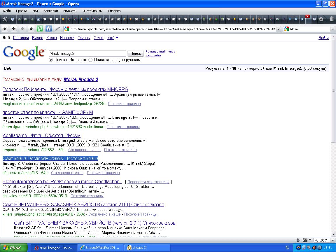Click the search engine icon in search field
The image size is (336, 252).
click(x=286, y=29)
